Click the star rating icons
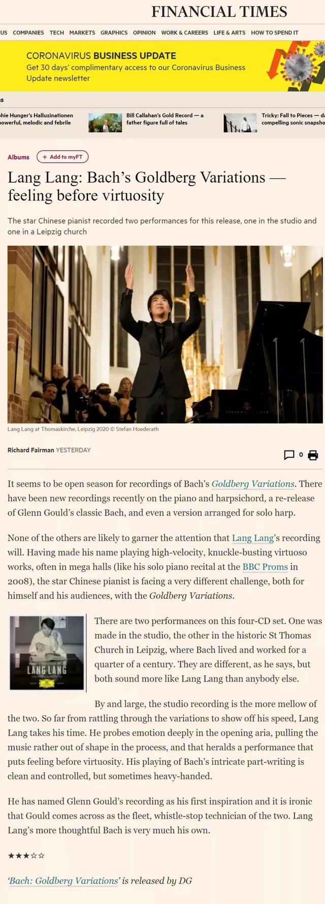325x904 pixels. (x=26, y=856)
